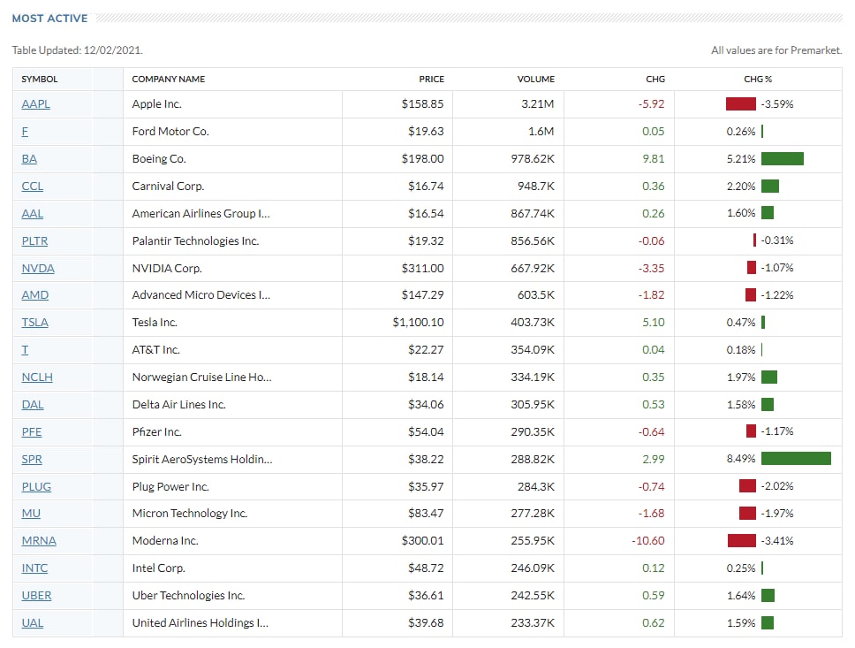Screen dimensions: 855x648
Task: Open the PLUG ticker link
Action: pyautogui.click(x=36, y=486)
